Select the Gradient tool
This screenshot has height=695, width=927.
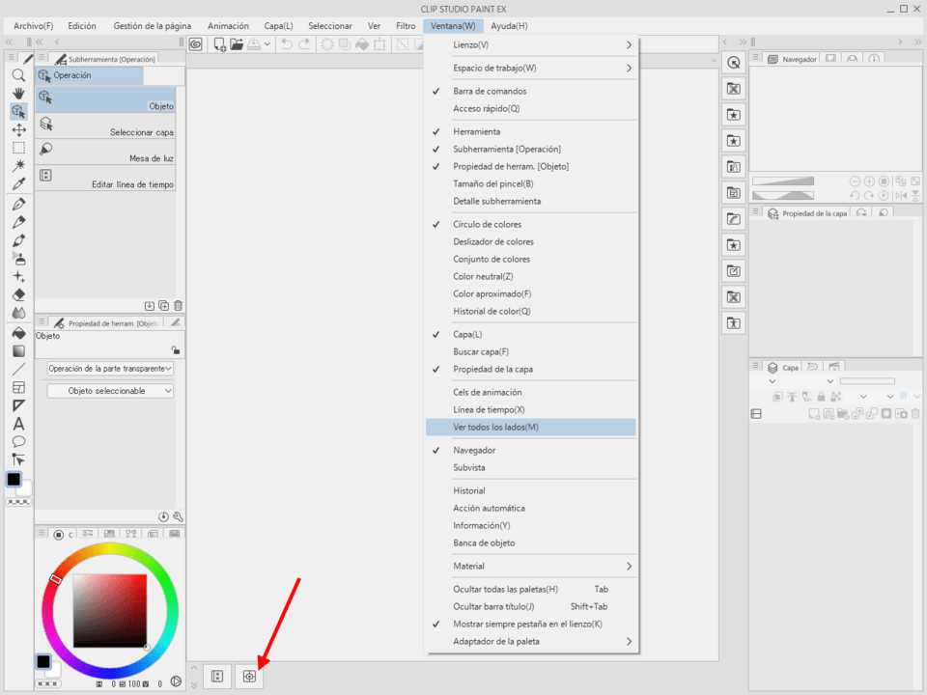(x=18, y=351)
